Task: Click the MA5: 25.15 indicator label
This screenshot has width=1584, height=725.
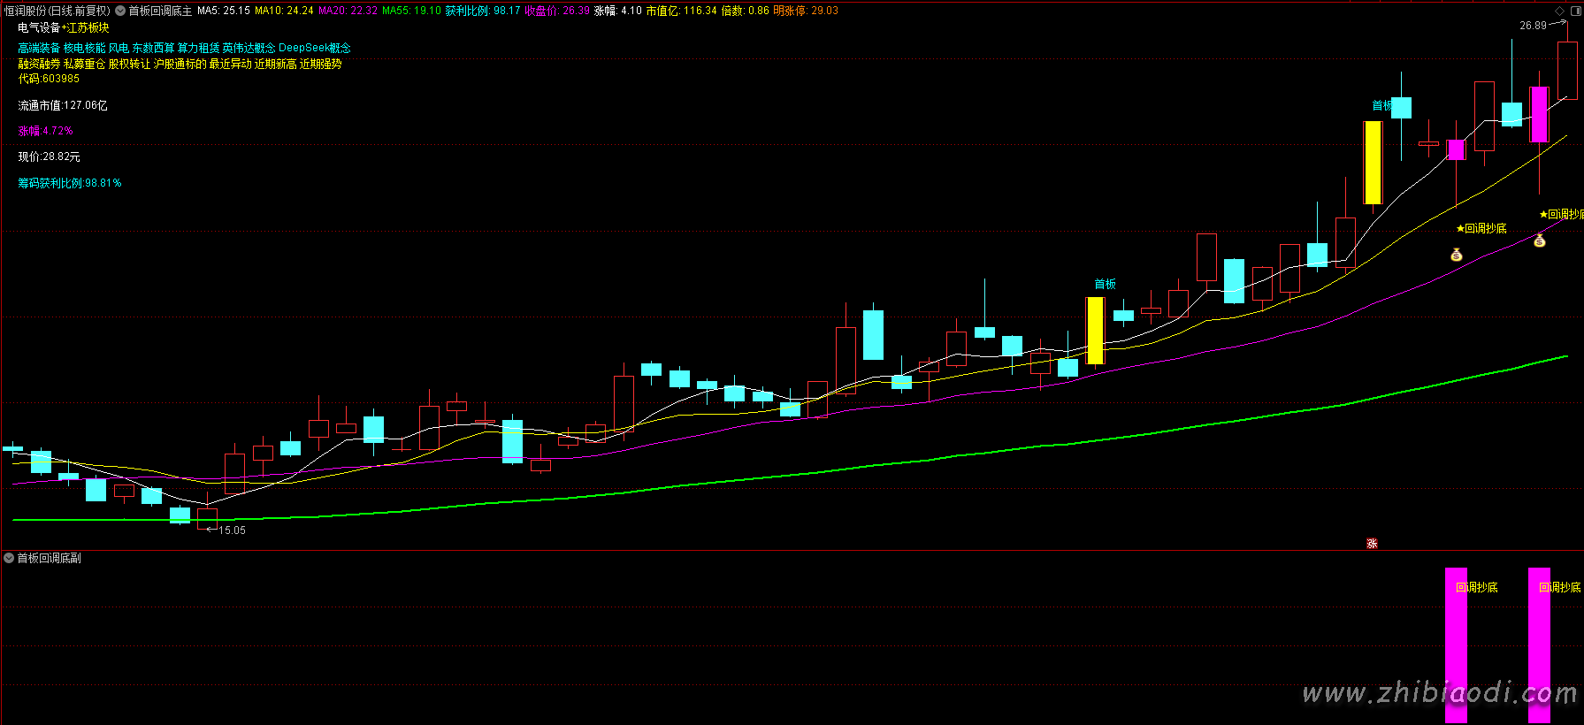Action: (x=223, y=11)
